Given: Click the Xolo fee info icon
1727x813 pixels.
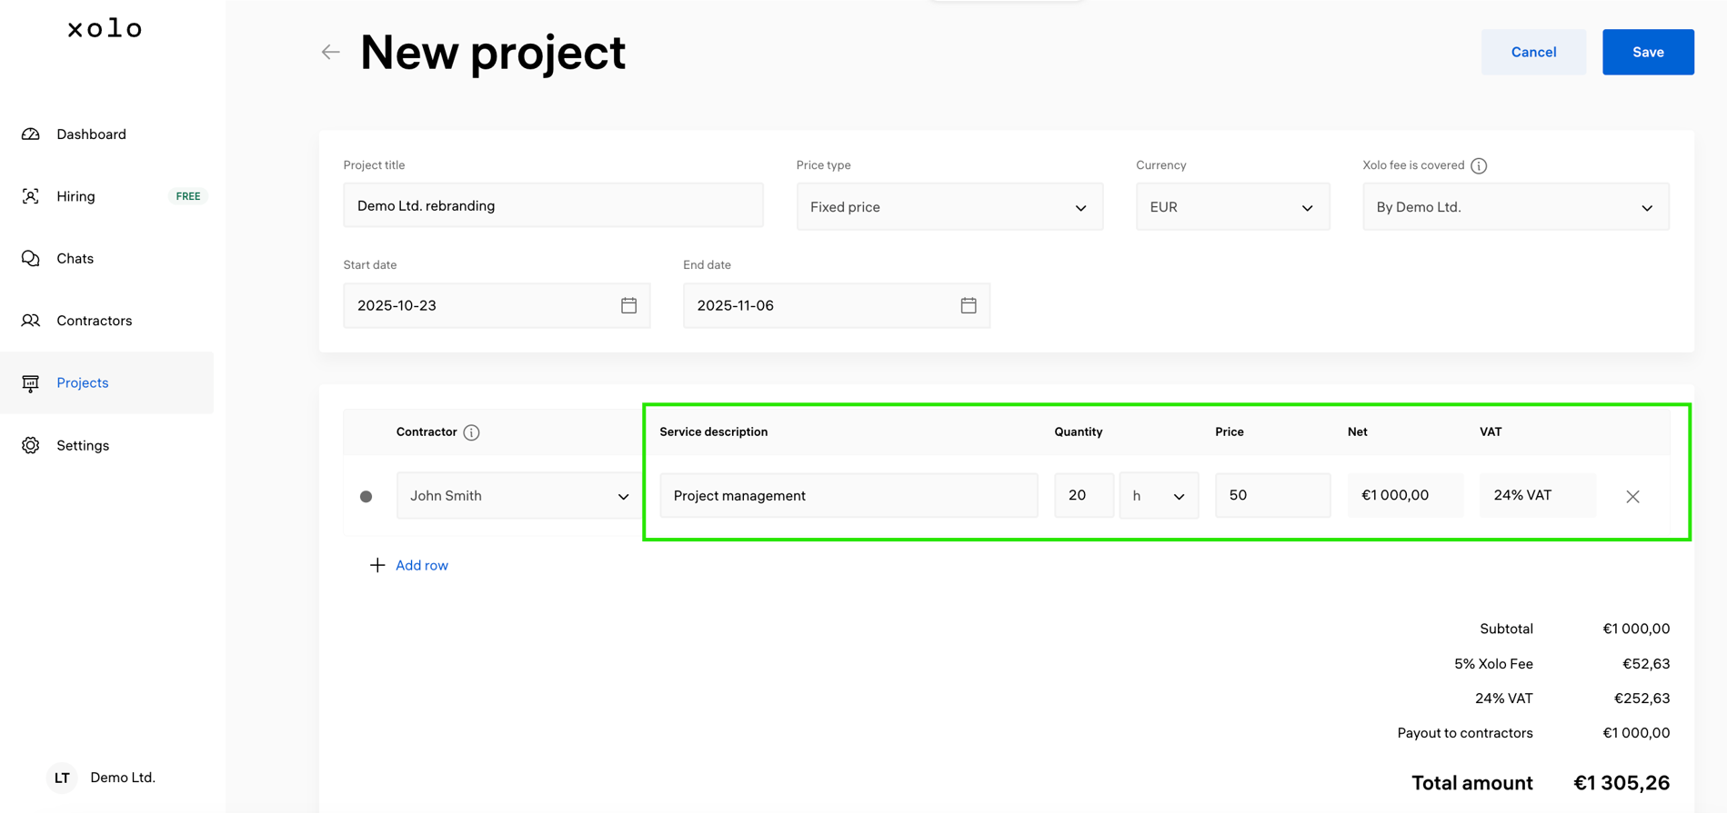Looking at the screenshot, I should click(1479, 165).
